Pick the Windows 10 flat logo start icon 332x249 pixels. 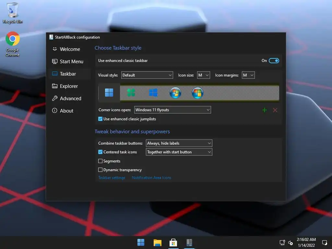pyautogui.click(x=153, y=92)
